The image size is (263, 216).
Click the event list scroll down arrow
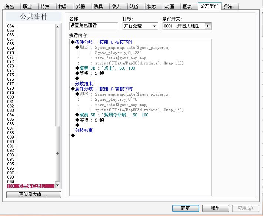(58, 185)
